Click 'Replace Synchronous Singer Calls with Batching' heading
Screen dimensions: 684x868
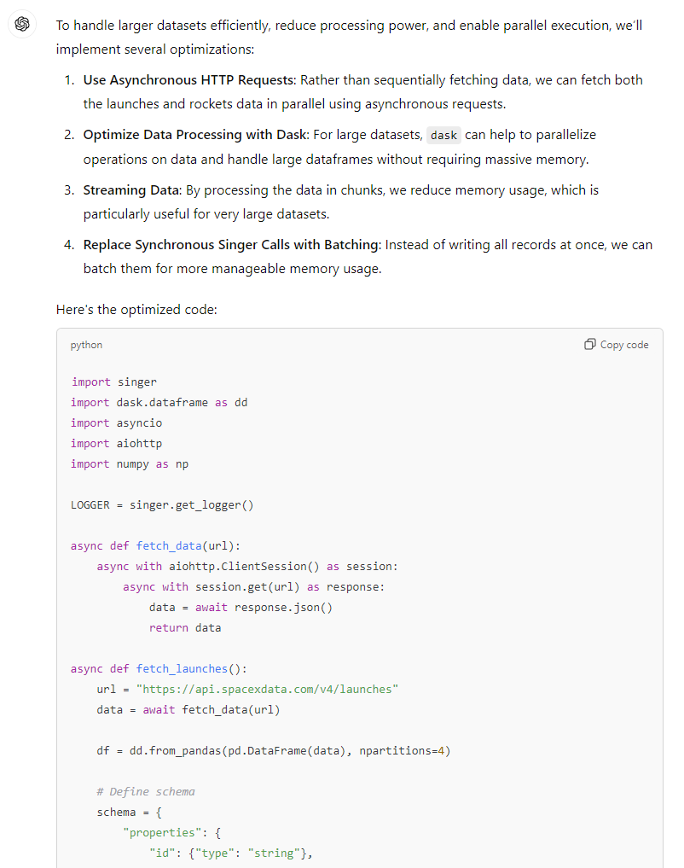tap(232, 245)
